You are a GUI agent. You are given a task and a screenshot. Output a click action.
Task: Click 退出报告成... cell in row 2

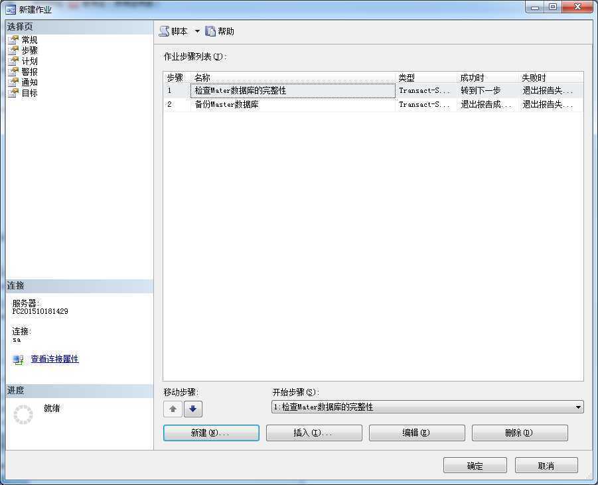488,104
